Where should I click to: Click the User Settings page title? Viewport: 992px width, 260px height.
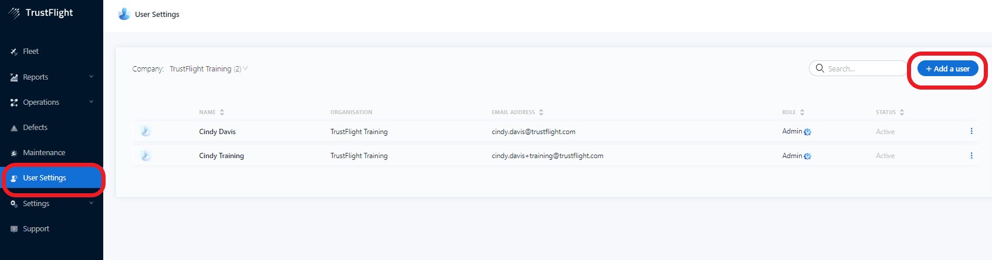tap(157, 14)
